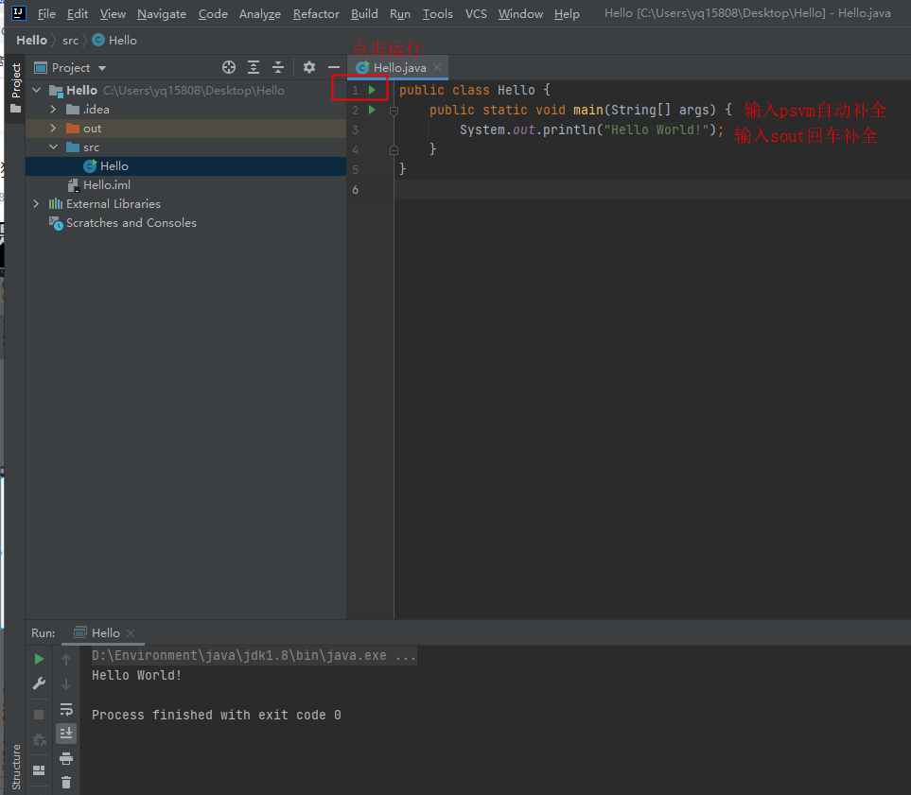Click the Stop process square icon
This screenshot has height=795, width=911.
tap(39, 715)
